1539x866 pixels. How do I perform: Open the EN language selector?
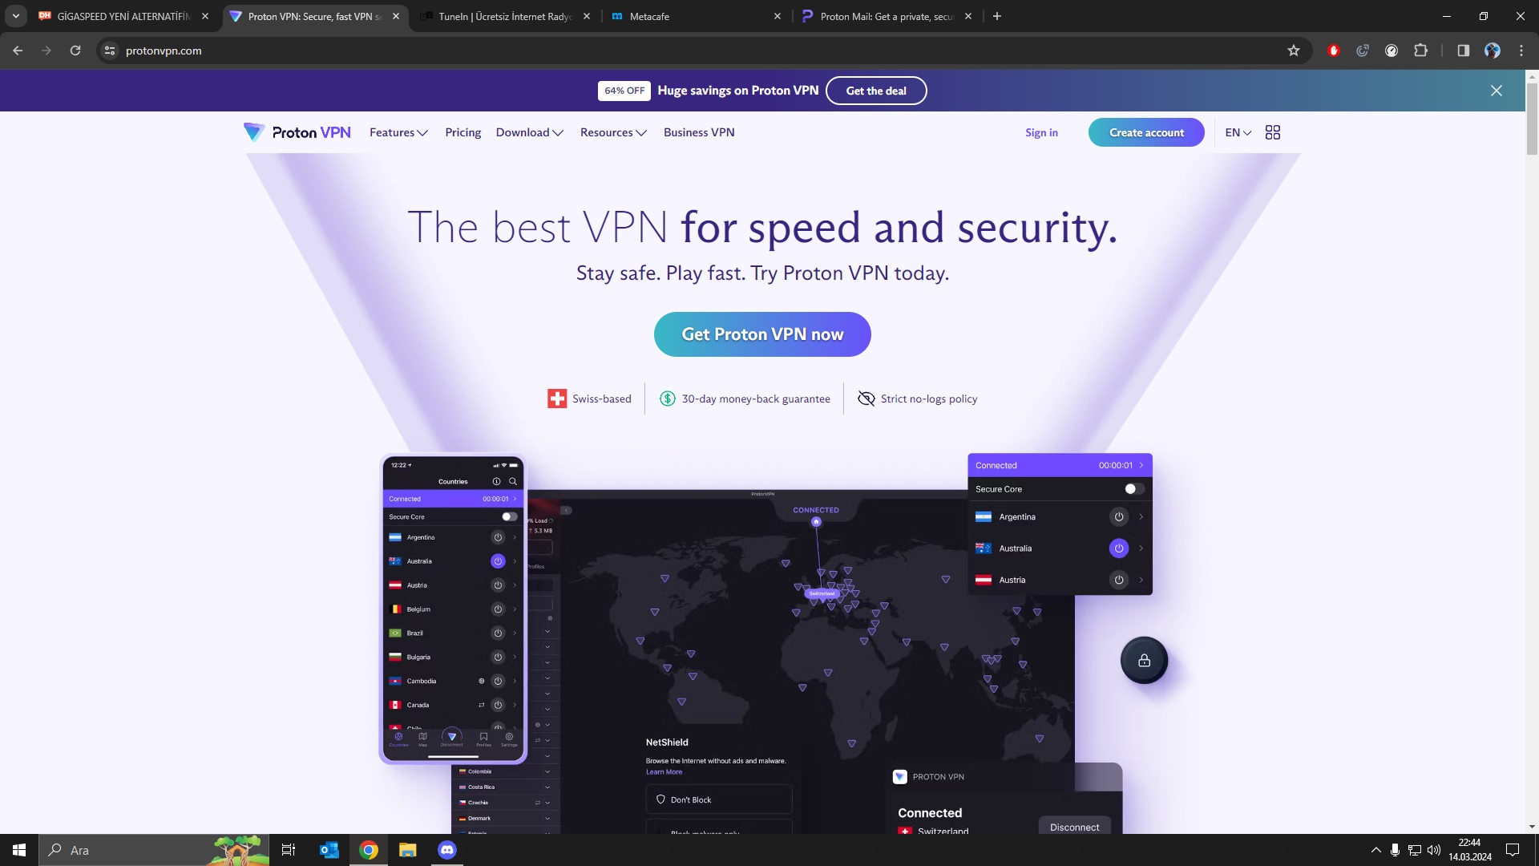[1238, 132]
